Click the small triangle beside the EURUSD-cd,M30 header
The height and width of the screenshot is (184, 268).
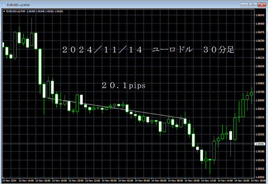point(4,12)
